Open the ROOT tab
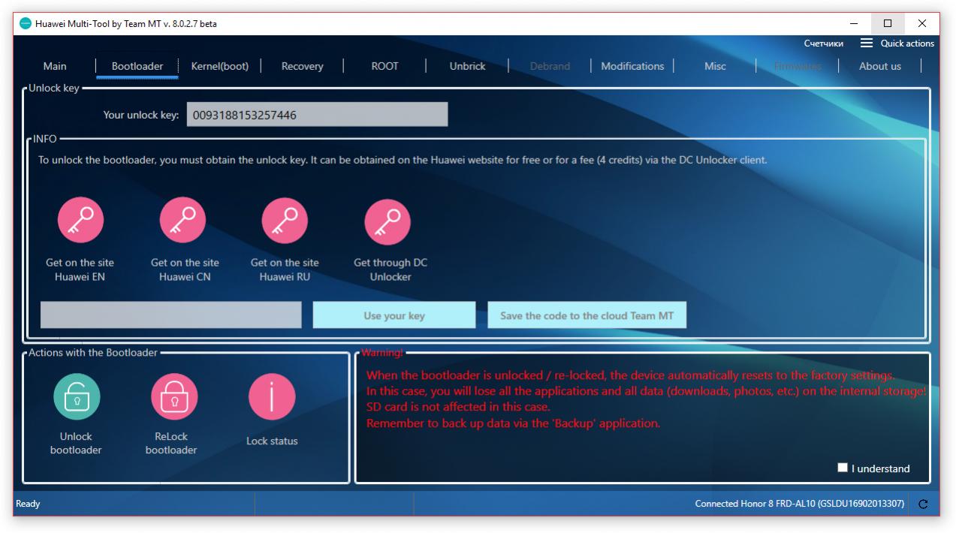 [385, 66]
